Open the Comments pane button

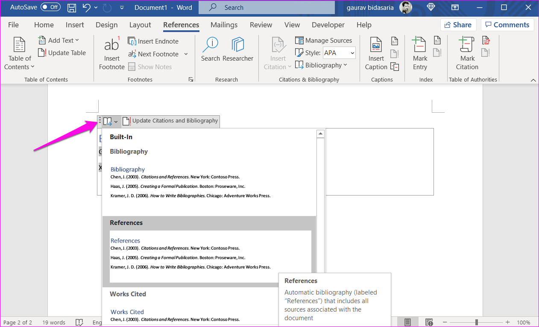(507, 25)
